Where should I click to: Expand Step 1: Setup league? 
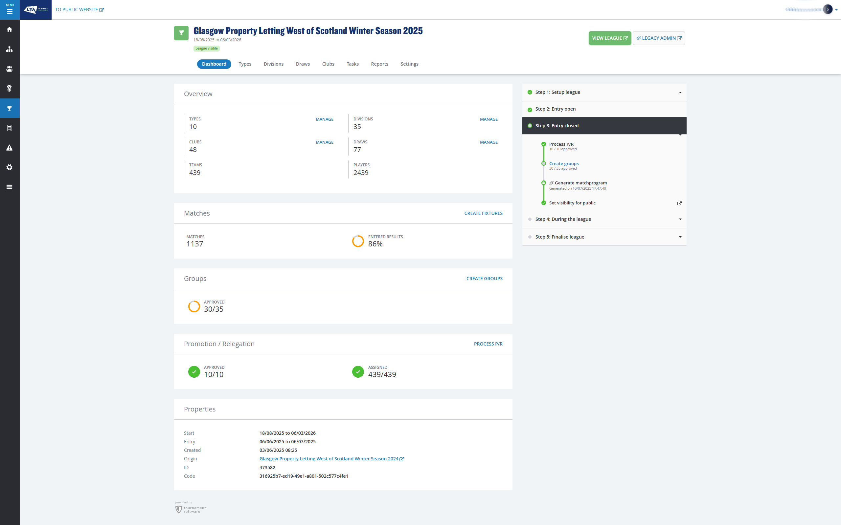pyautogui.click(x=680, y=92)
